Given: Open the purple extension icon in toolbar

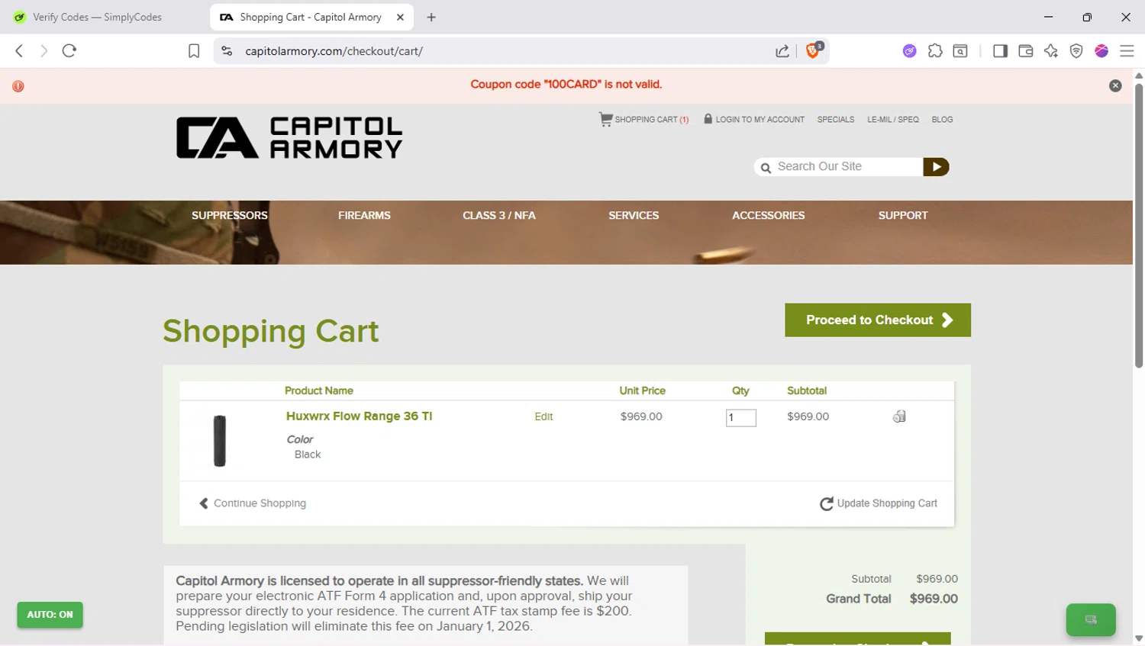Looking at the screenshot, I should click(x=909, y=51).
